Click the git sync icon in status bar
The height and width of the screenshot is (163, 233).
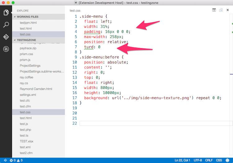coord(5,160)
